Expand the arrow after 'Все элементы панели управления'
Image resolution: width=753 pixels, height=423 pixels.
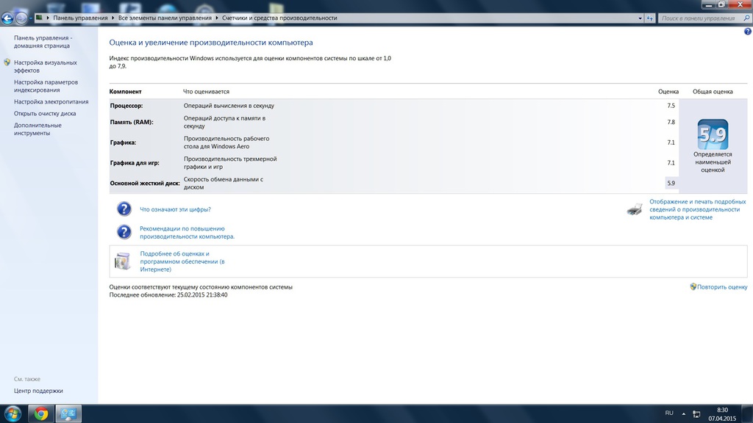pos(217,18)
